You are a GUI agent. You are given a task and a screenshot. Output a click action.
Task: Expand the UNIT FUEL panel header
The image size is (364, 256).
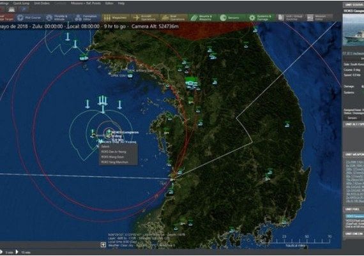pyautogui.click(x=354, y=209)
